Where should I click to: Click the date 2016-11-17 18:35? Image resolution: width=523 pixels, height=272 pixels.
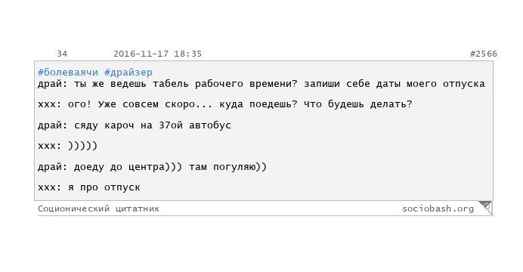pyautogui.click(x=157, y=54)
